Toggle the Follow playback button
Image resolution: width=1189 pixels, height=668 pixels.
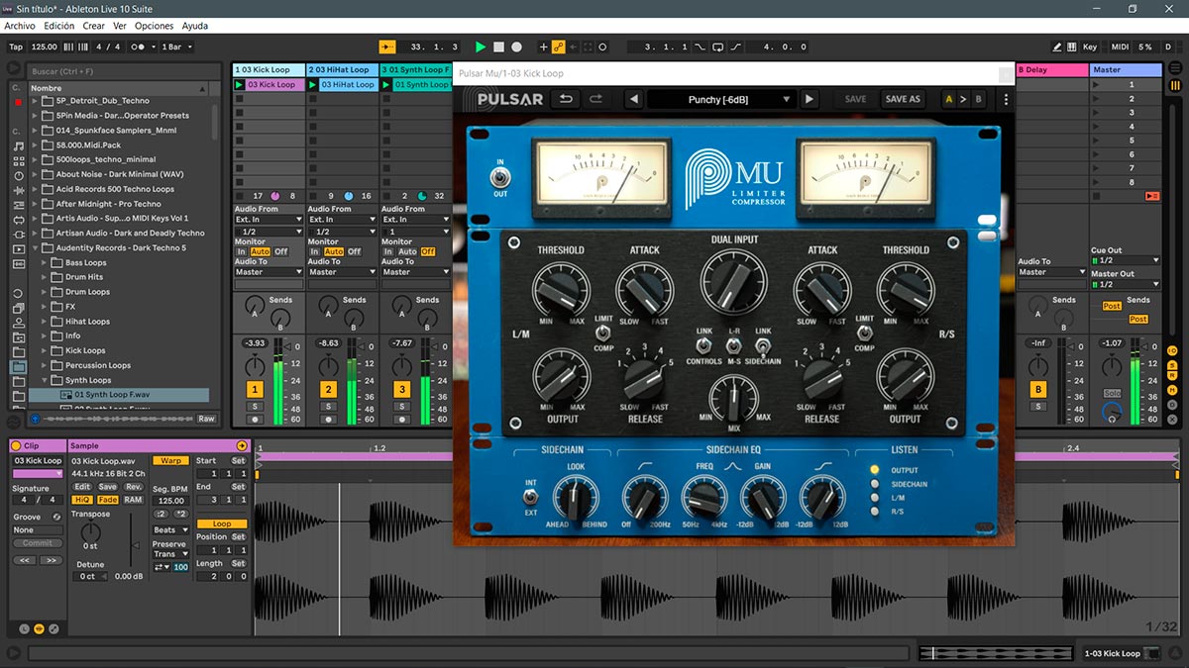[387, 47]
